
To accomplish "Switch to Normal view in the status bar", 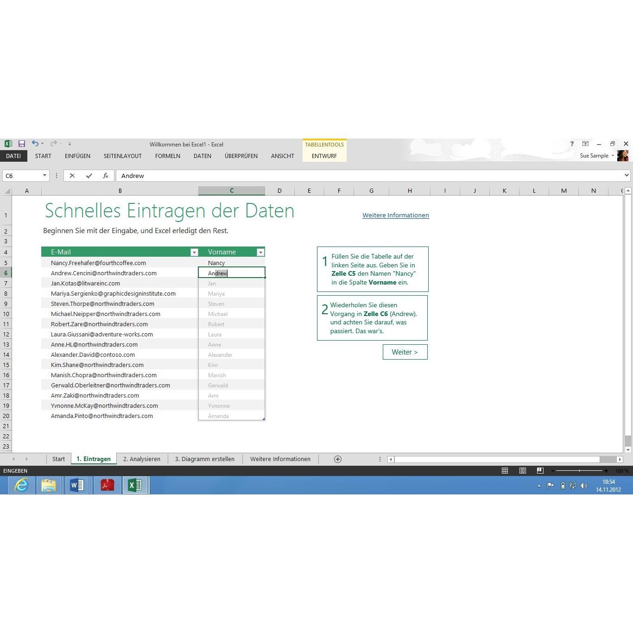I will tap(505, 471).
